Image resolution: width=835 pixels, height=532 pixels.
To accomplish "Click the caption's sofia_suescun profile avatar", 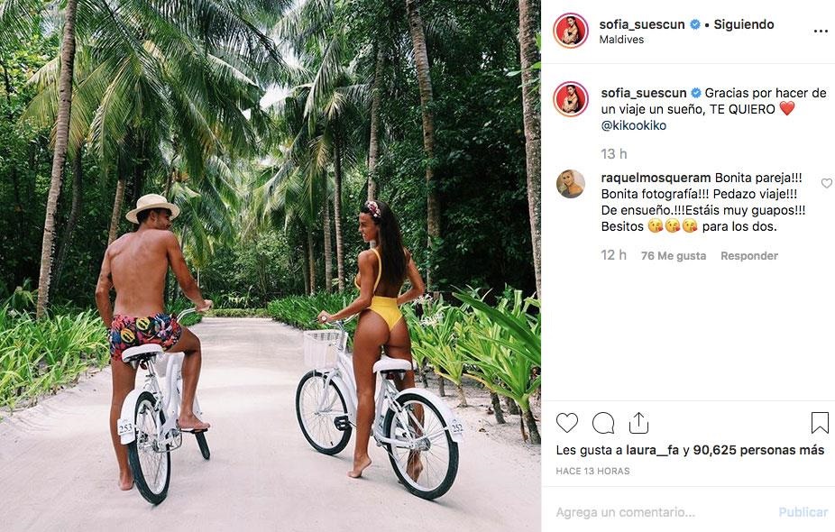I will (x=571, y=99).
